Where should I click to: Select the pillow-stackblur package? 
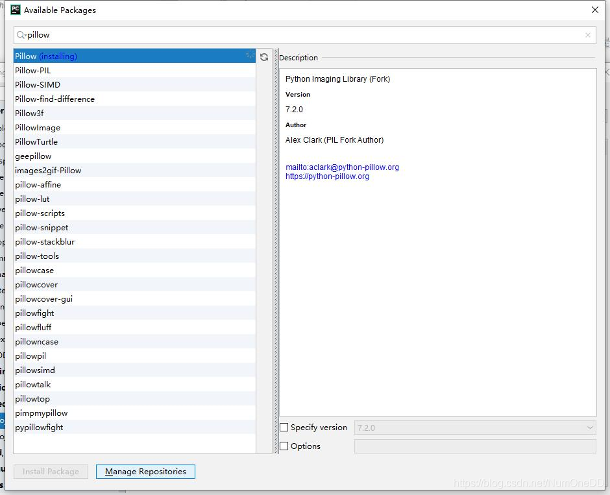(x=134, y=242)
